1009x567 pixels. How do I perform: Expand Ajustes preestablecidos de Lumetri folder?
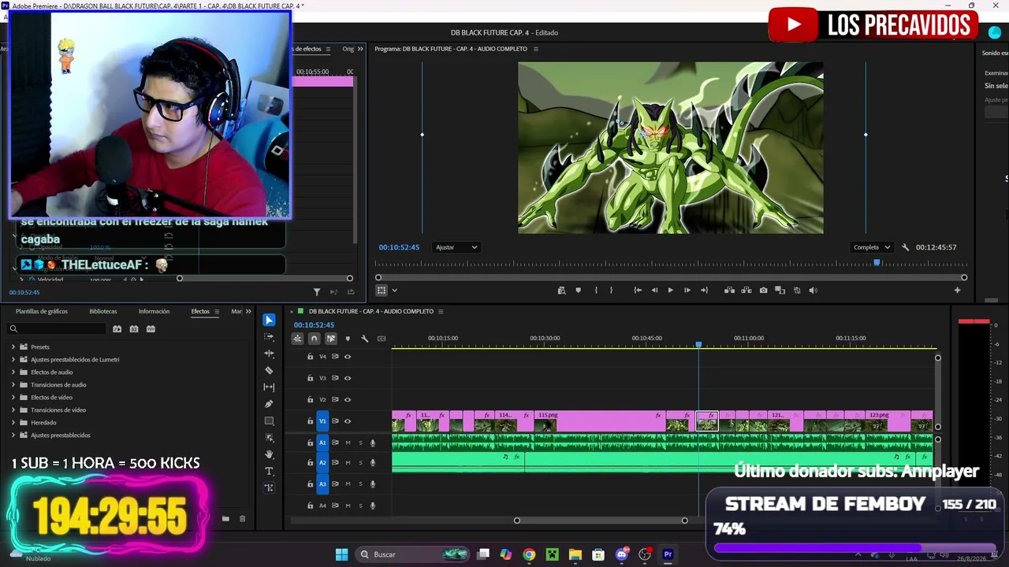click(13, 359)
